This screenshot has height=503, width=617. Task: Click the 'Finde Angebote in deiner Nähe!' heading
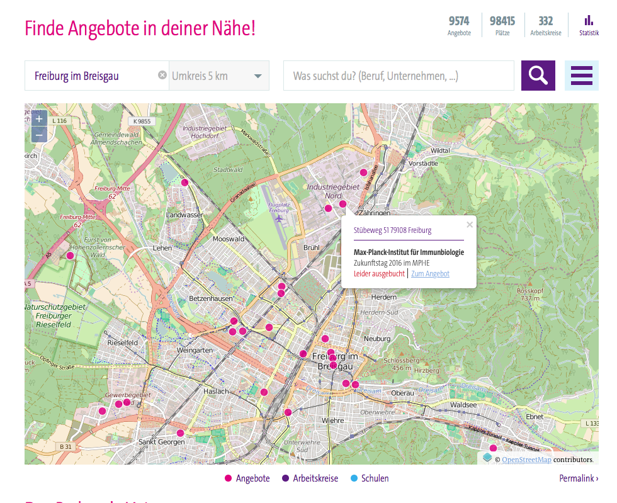[x=140, y=28]
